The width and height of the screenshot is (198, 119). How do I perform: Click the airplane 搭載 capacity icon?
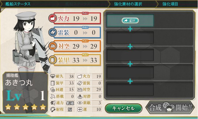[53, 96]
